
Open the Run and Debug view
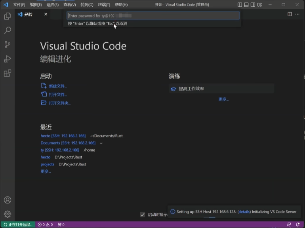pyautogui.click(x=8, y=59)
